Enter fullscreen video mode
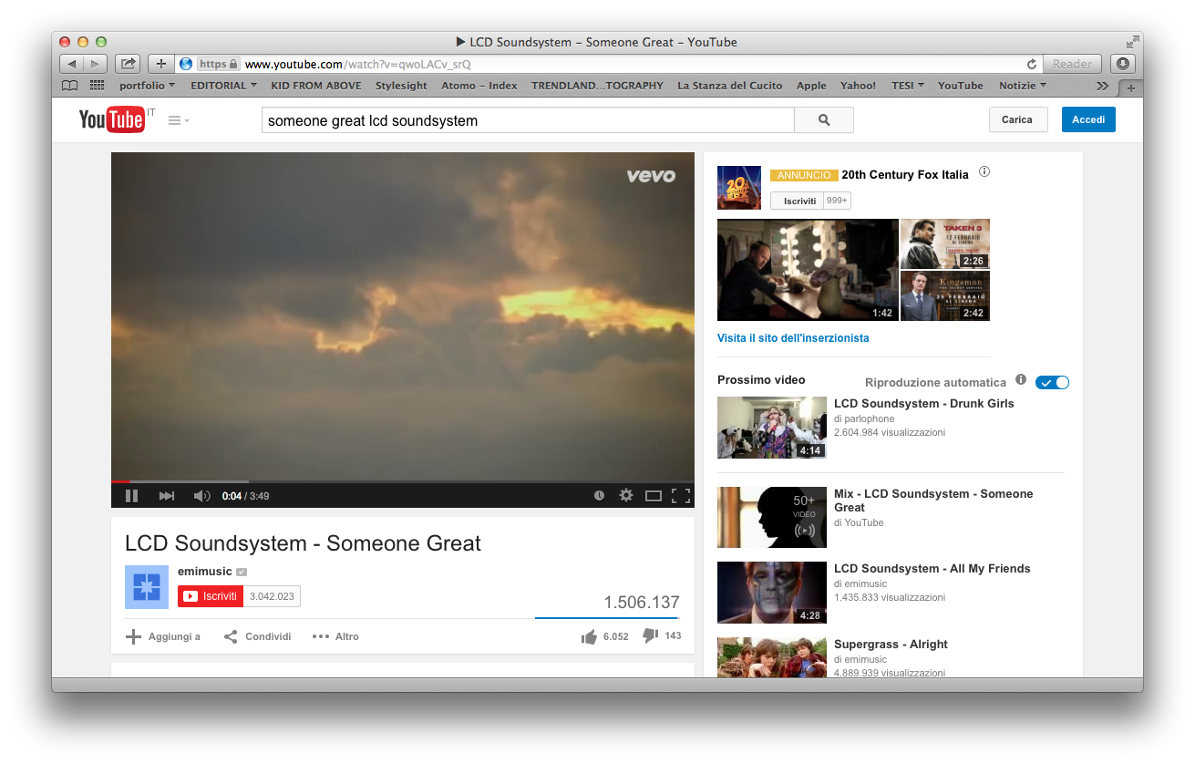The height and width of the screenshot is (764, 1195). pos(680,496)
